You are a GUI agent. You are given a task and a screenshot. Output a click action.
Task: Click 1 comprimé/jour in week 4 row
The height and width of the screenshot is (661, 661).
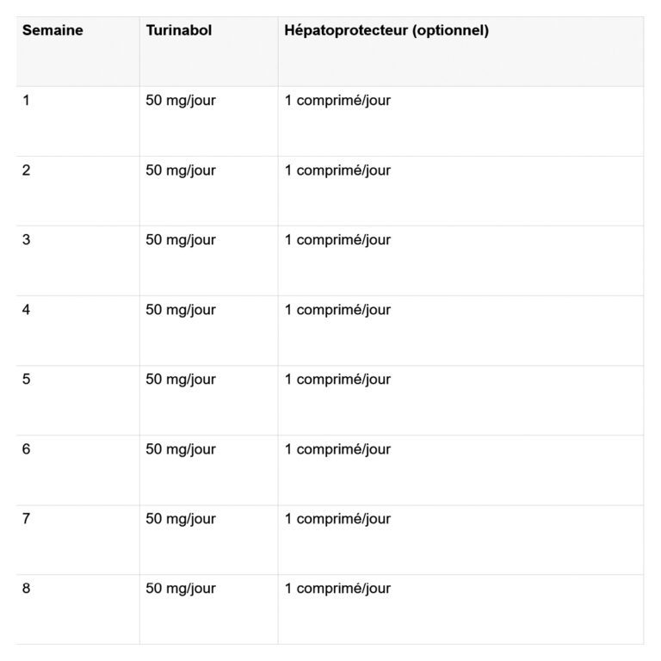click(x=337, y=310)
